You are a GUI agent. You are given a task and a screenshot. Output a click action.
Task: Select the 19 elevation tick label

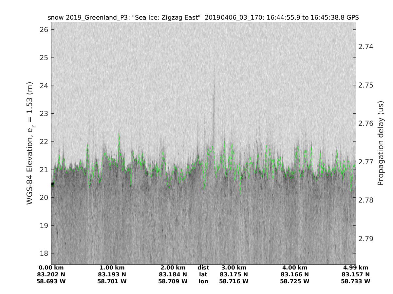pos(44,226)
